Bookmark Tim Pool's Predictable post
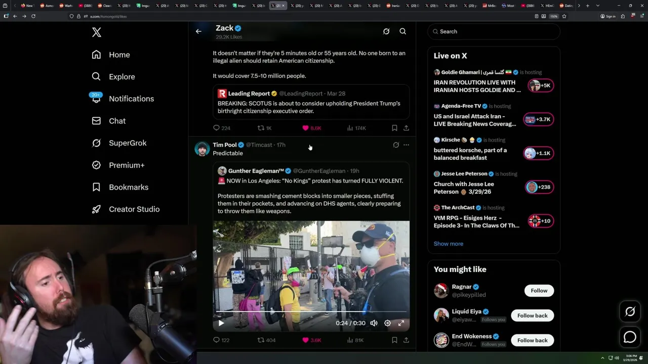The image size is (648, 364). 394,340
